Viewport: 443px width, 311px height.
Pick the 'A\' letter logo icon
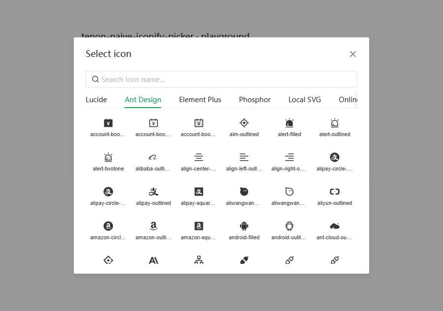point(154,260)
